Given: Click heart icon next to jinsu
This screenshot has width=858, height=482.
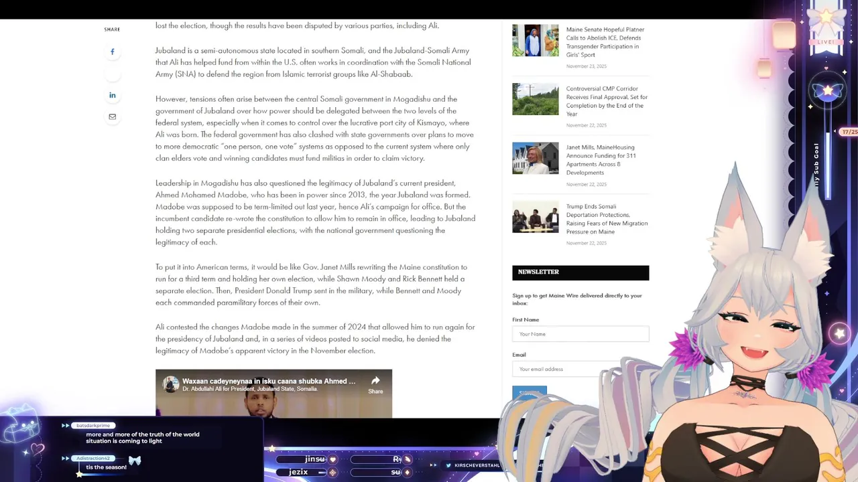Looking at the screenshot, I should [332, 459].
